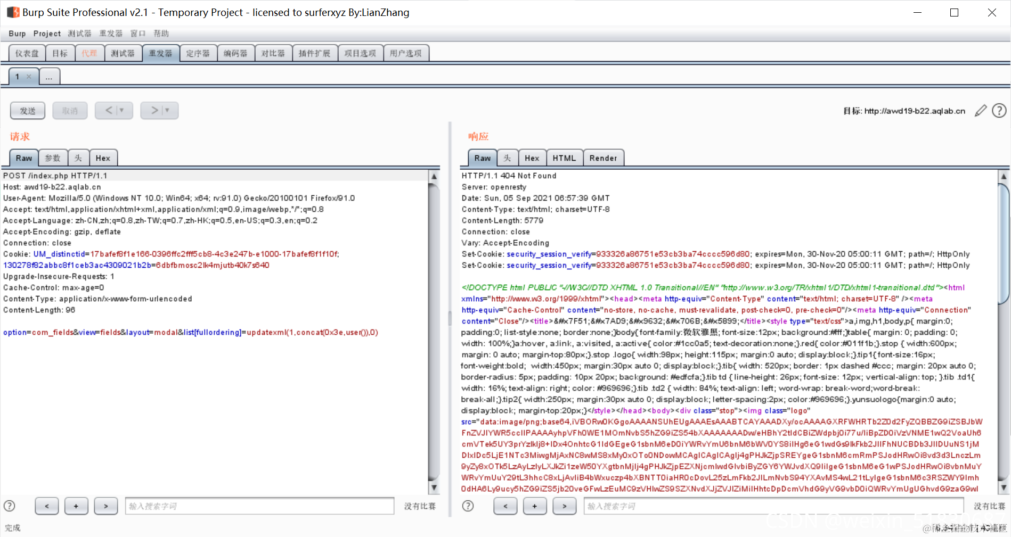Click request scrollbar down arrow

click(x=434, y=488)
